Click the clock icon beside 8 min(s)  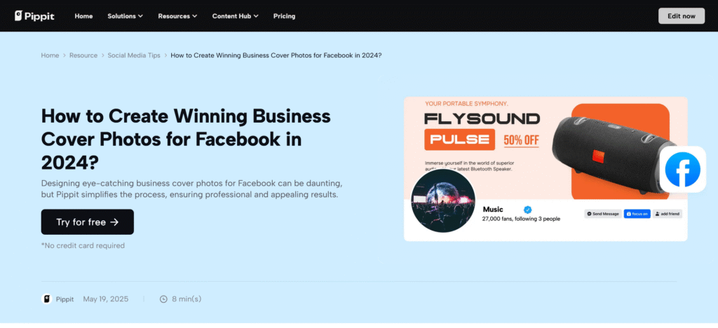(x=163, y=299)
